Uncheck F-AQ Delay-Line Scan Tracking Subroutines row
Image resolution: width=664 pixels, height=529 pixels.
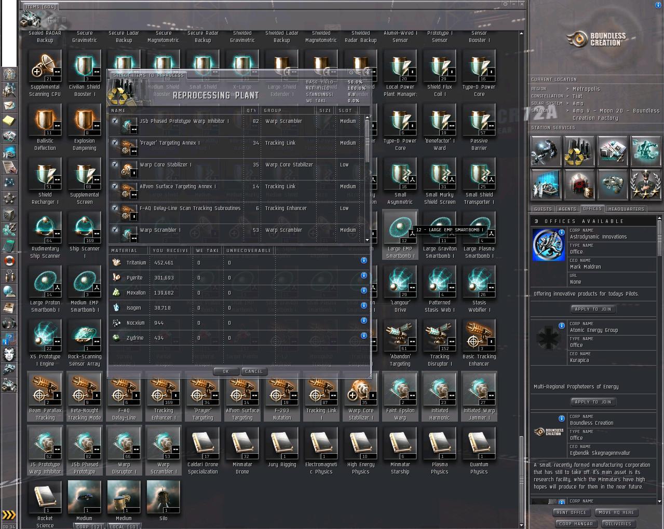coord(115,207)
